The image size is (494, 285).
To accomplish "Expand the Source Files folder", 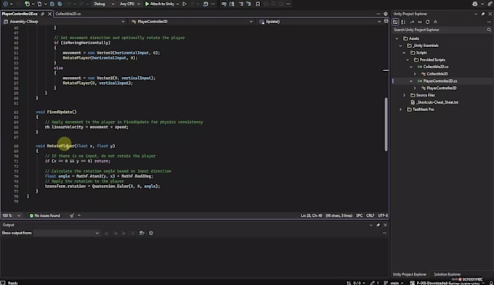I will pyautogui.click(x=404, y=95).
